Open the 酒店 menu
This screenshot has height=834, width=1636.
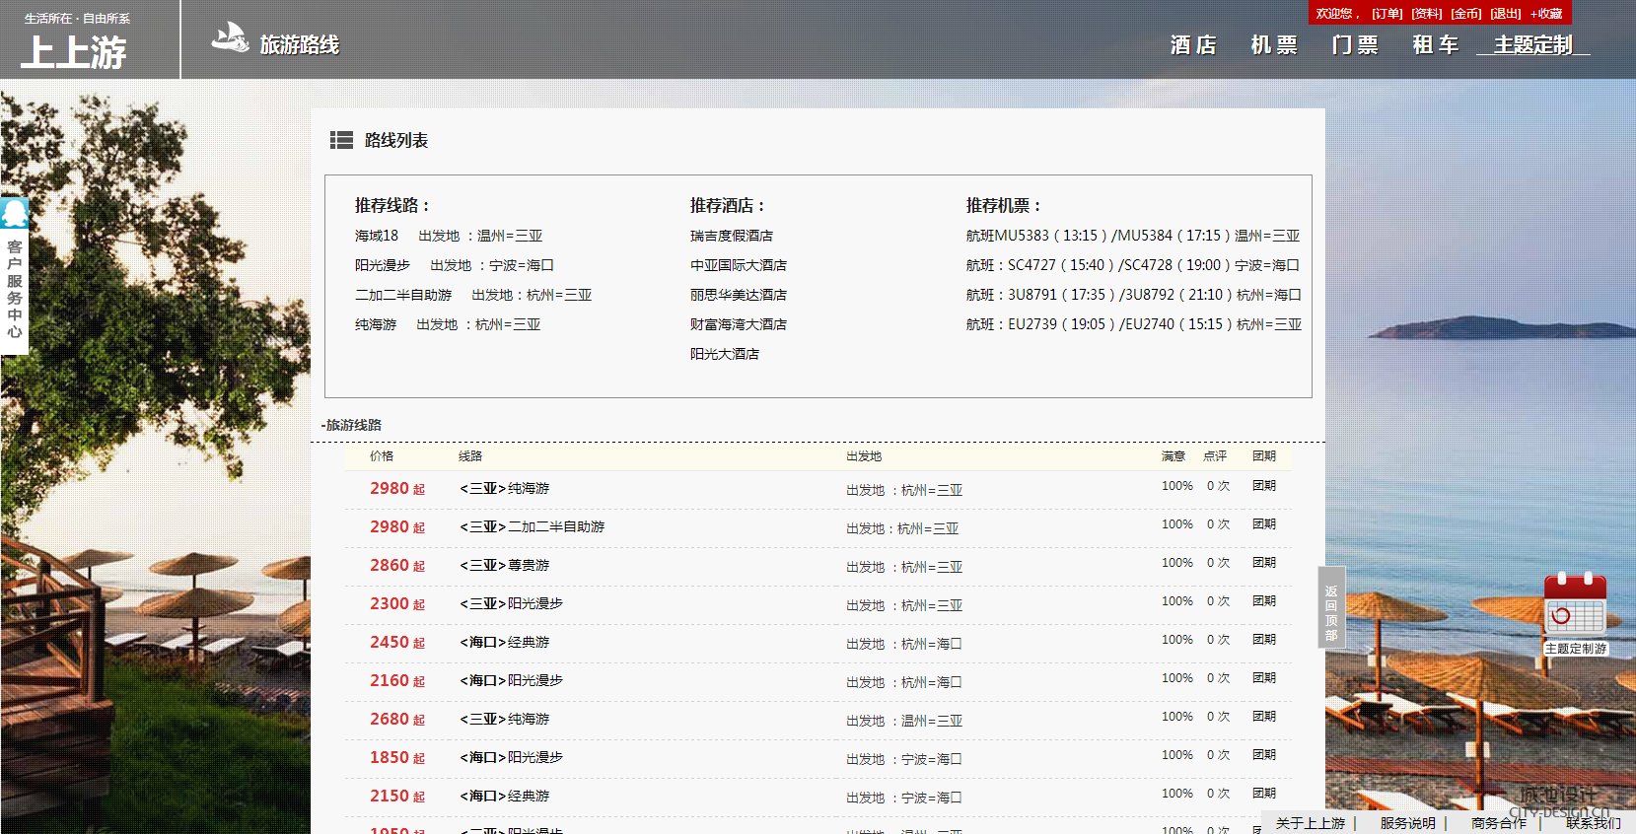1193,44
